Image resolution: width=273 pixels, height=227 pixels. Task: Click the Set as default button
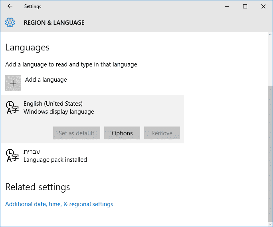coord(77,133)
